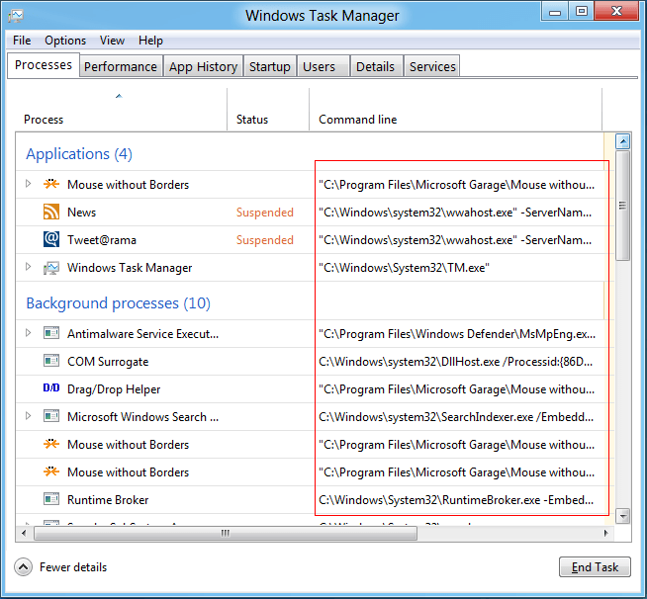This screenshot has width=647, height=599.
Task: Click the Fewer details chevron icon
Action: pyautogui.click(x=23, y=567)
